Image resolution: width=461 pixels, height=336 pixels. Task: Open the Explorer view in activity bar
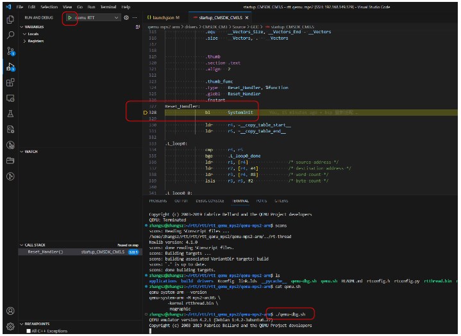10,20
